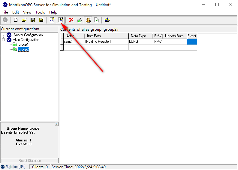Click the LONG data type cell
The height and width of the screenshot is (170, 238).
[x=141, y=42]
